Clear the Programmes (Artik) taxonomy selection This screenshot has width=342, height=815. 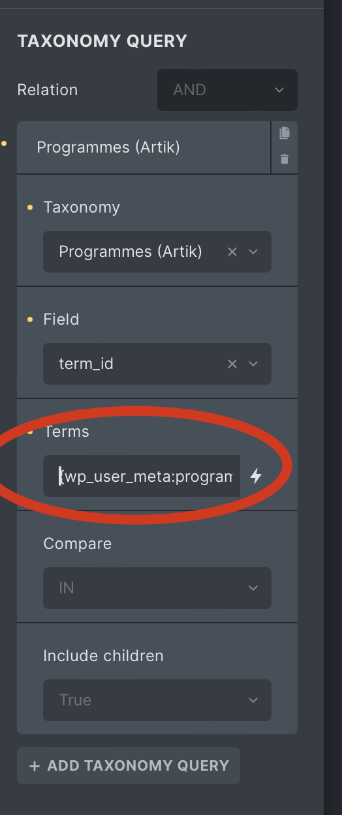[232, 252]
